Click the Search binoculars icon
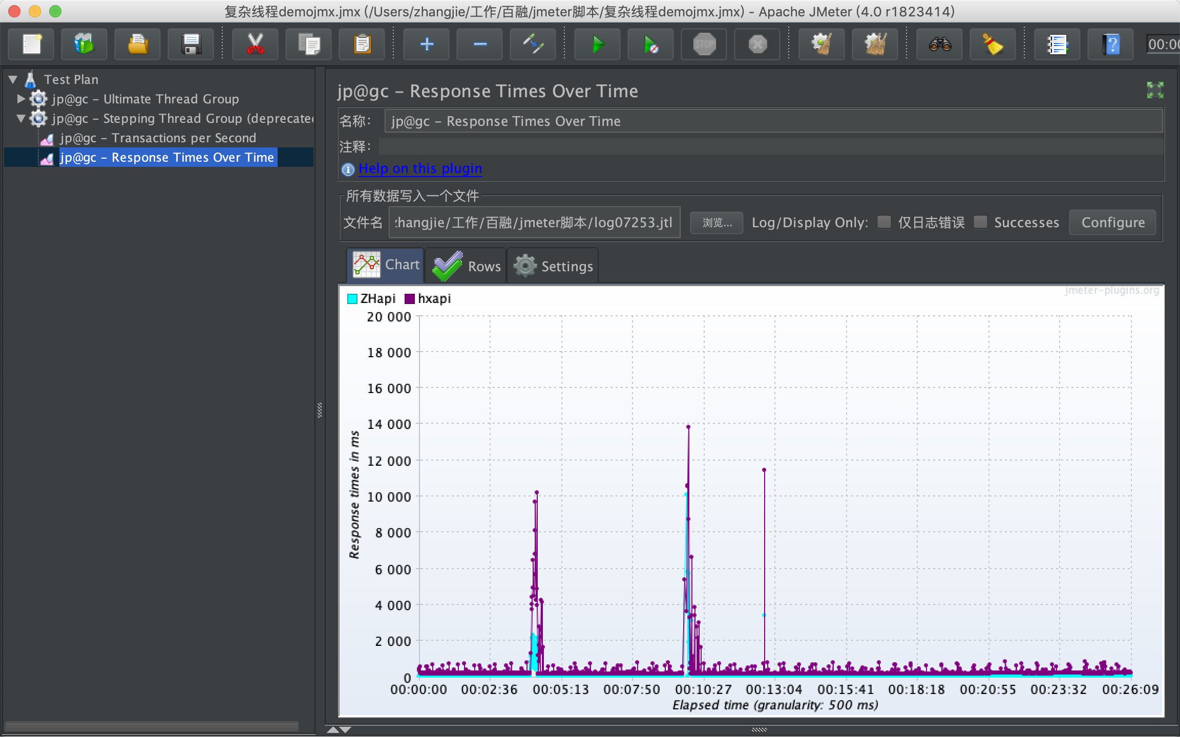The height and width of the screenshot is (737, 1180). (x=939, y=45)
